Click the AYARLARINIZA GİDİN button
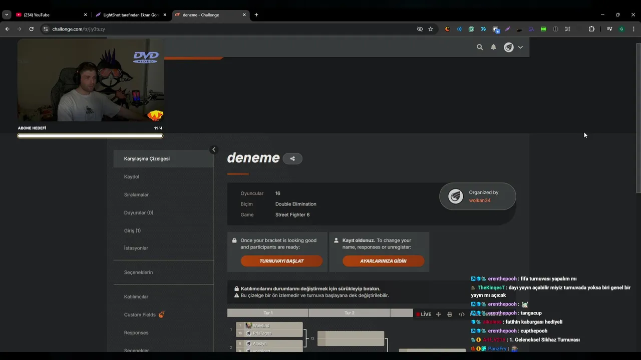The image size is (641, 360). pyautogui.click(x=383, y=261)
